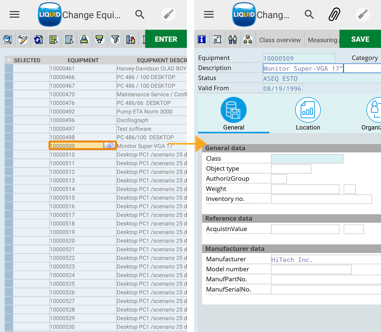Screen dimensions: 381x332
Task: Click the Inventory no. input field
Action: pos(321,199)
